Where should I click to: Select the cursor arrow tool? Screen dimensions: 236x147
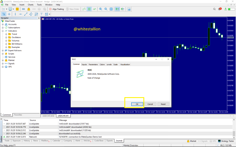tap(4, 14)
